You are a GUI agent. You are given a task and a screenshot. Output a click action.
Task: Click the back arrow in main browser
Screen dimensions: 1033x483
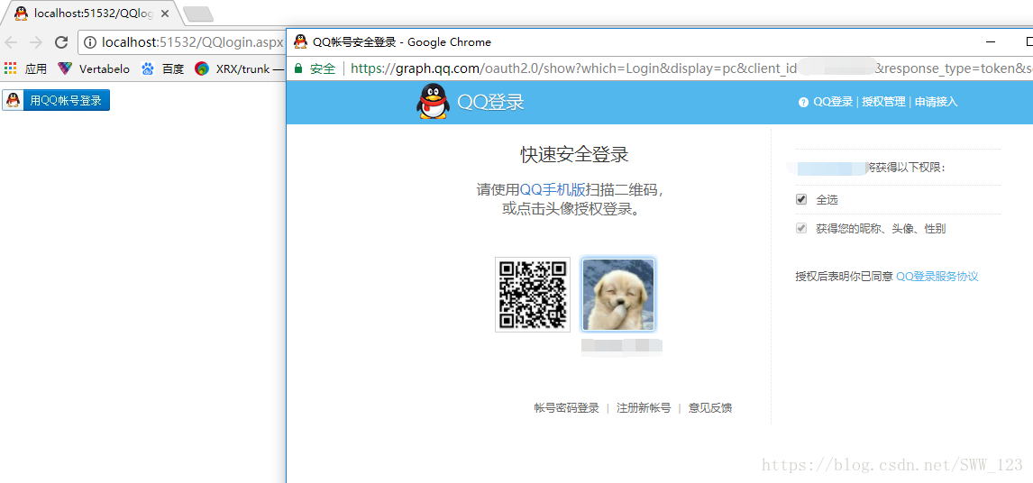(x=11, y=43)
